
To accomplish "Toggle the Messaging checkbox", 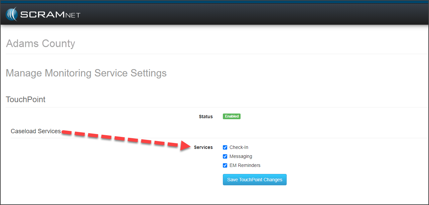I will click(x=225, y=156).
